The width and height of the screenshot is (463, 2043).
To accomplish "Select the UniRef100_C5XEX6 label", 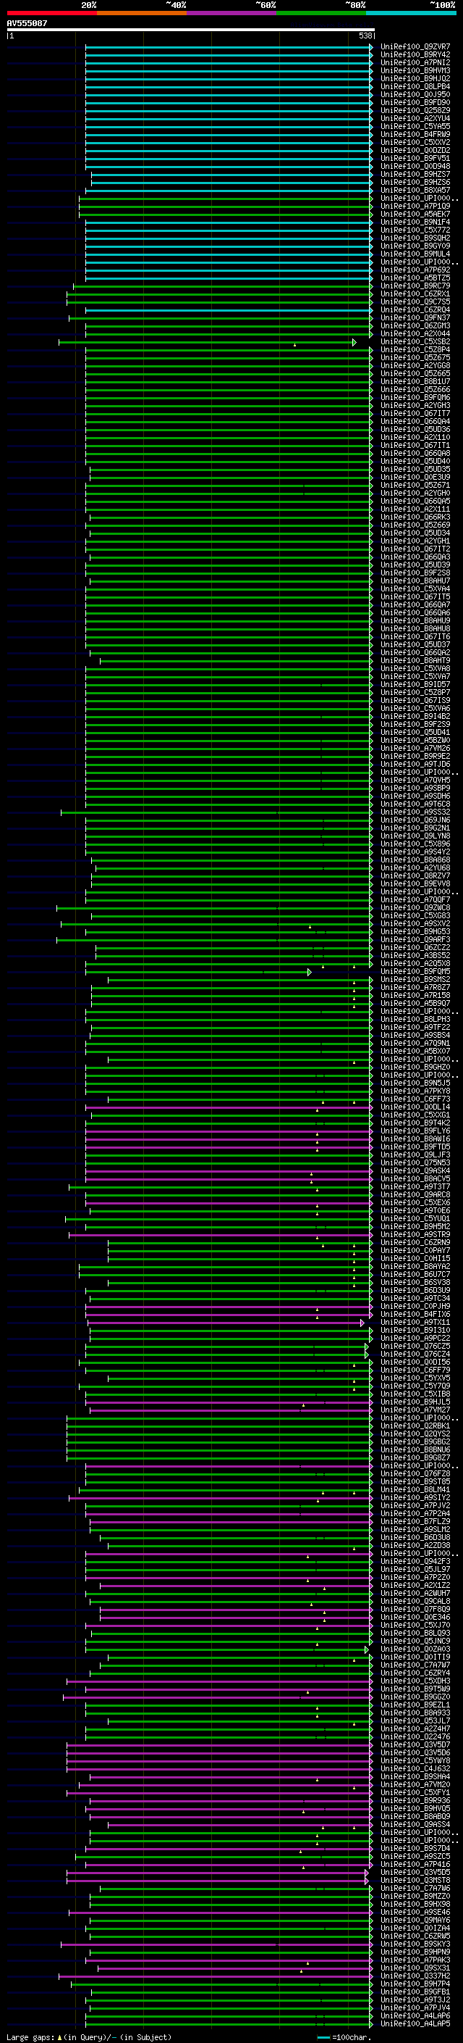I will pos(415,1202).
